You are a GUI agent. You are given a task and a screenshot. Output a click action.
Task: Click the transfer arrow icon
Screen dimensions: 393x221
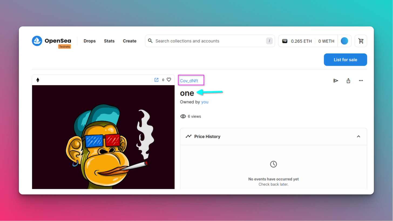click(336, 80)
